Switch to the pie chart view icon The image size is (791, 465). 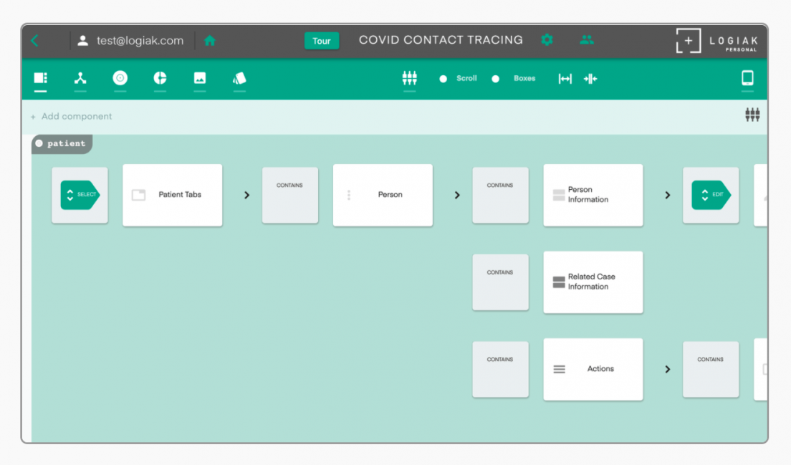(x=160, y=78)
